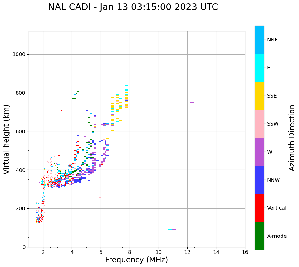Select the cyan E colorbar segment

pyautogui.click(x=259, y=68)
